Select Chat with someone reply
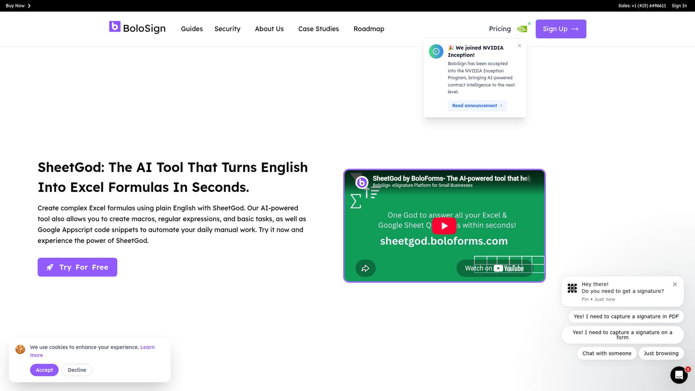This screenshot has width=695, height=391. 607,353
